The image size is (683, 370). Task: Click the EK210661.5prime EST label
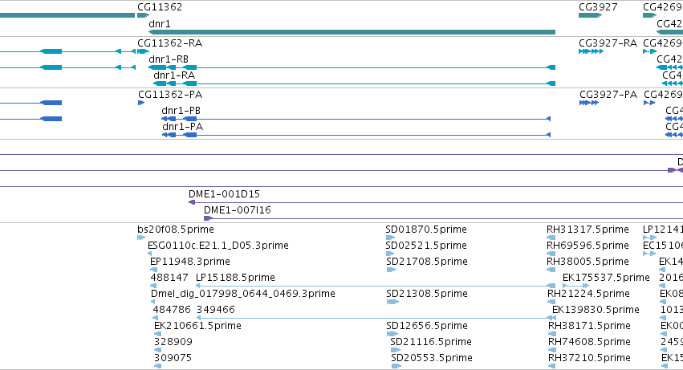(x=197, y=326)
